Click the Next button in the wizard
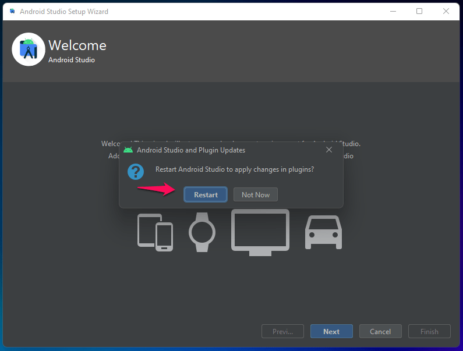The height and width of the screenshot is (351, 463). (x=331, y=331)
